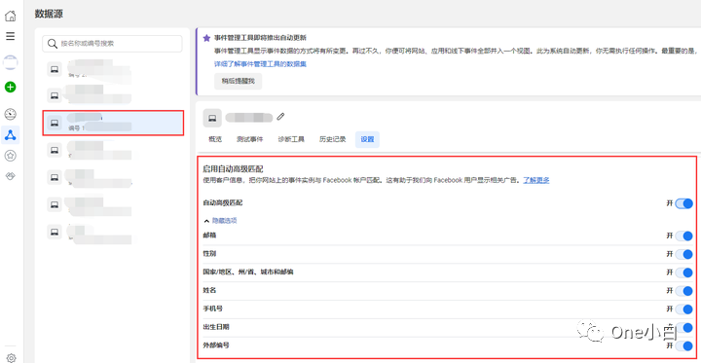Open the dashboard gauge icon in sidebar
Screen dimensions: 701x363
tap(11, 114)
